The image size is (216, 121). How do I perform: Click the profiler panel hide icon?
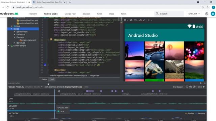205,83
